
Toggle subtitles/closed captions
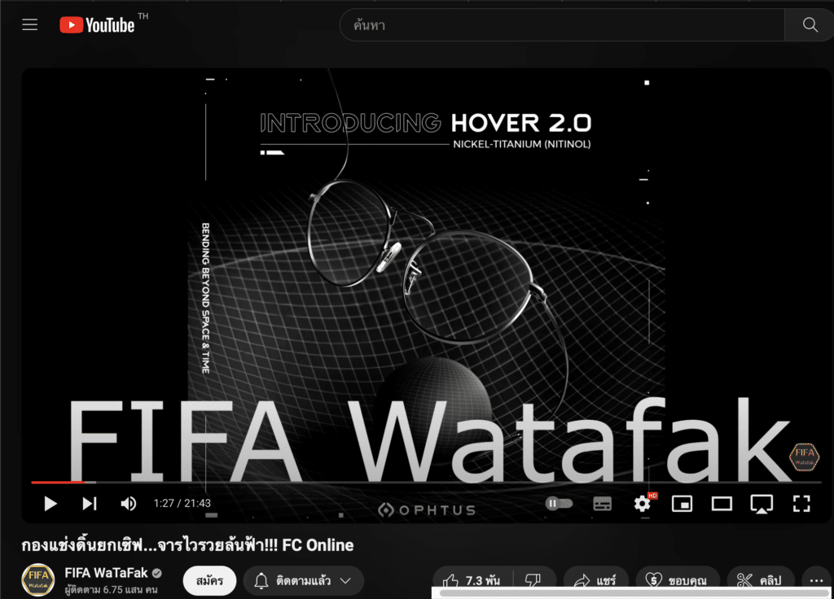tap(602, 504)
